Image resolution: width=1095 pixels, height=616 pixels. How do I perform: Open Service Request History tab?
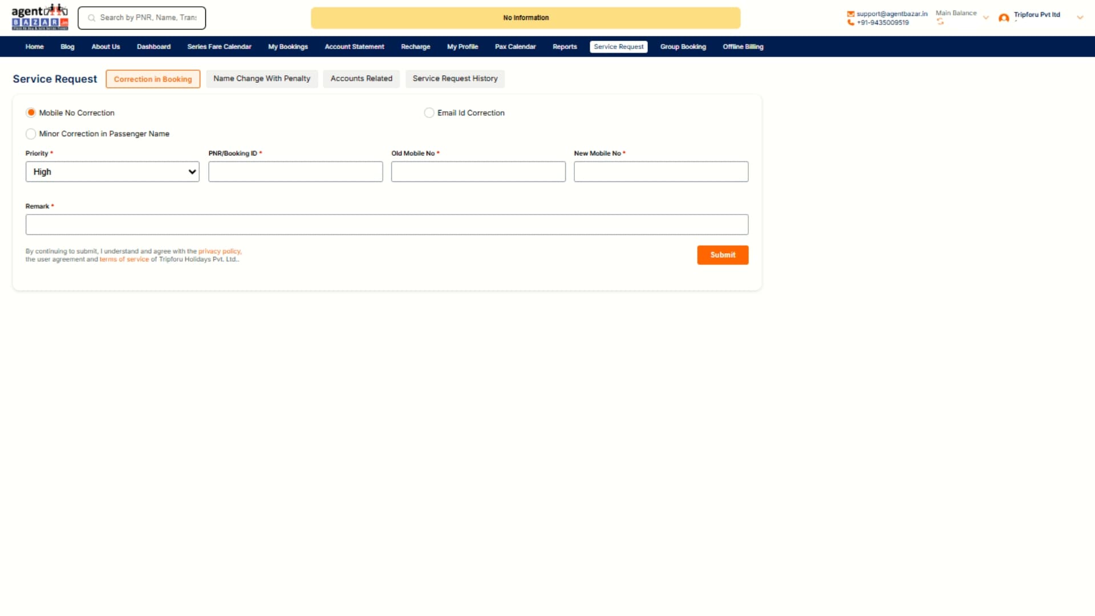455,79
